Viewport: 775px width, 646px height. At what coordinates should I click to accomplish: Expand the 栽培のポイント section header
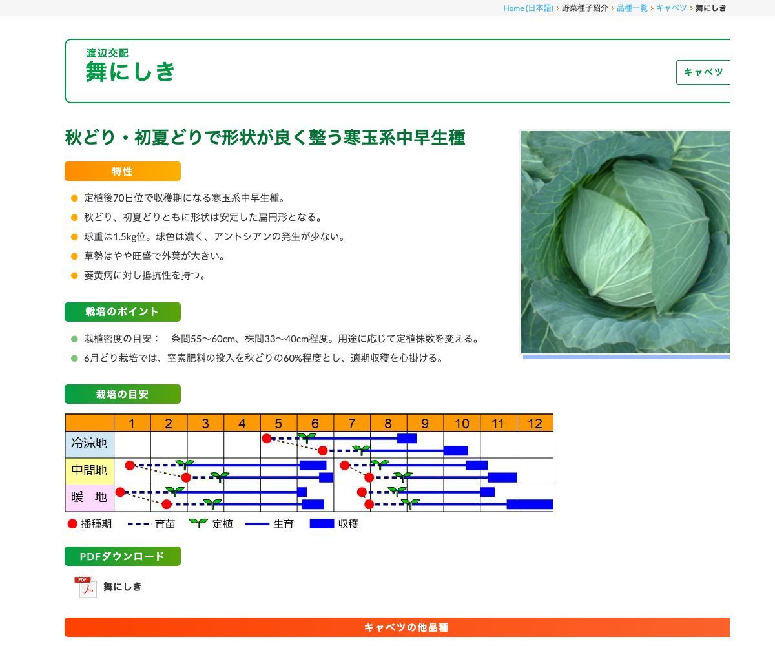(x=123, y=311)
